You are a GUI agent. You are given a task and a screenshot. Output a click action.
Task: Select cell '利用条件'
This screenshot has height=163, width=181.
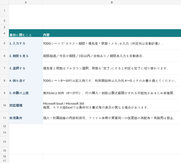click(26, 118)
